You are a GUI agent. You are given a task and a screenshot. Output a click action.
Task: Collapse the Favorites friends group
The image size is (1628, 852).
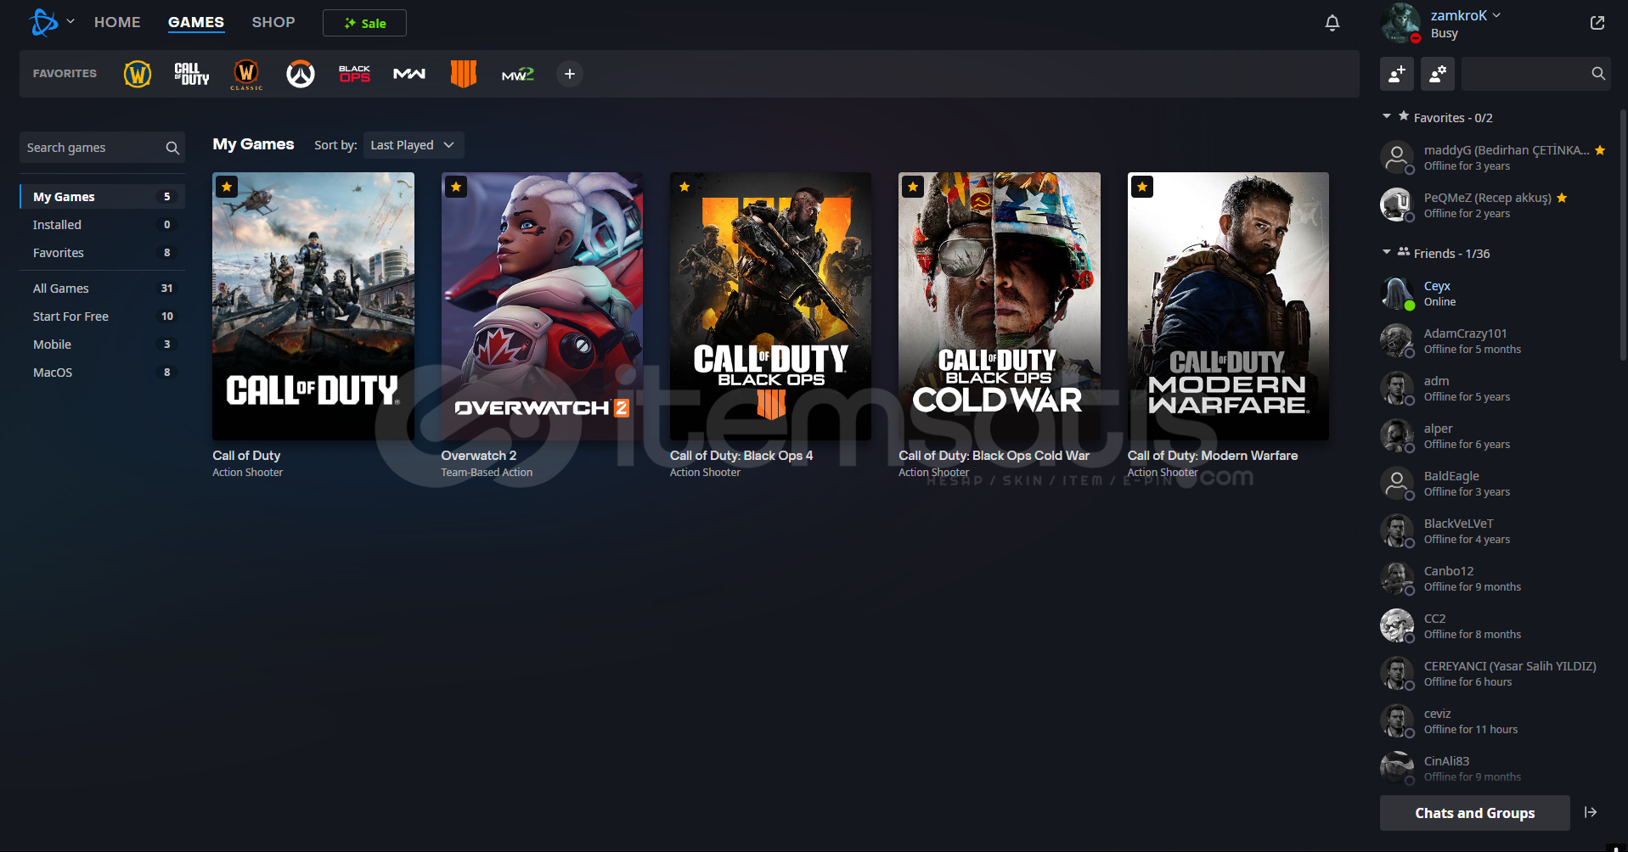click(1387, 116)
